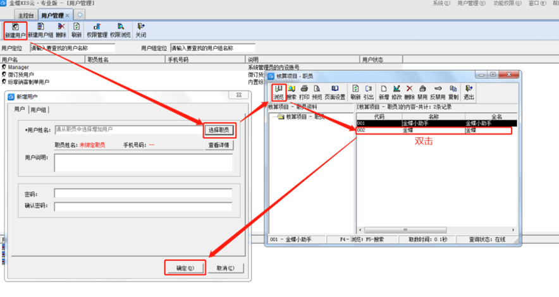Image resolution: width=559 pixels, height=297 pixels.
Task: Click 删除 in the user management toolbar
Action: pos(61,30)
